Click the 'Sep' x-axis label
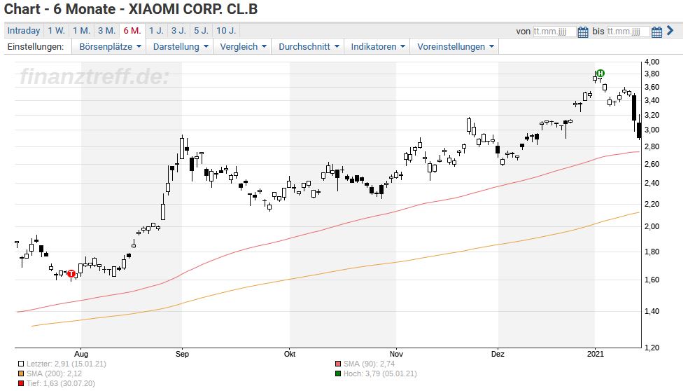Image resolution: width=688 pixels, height=391 pixels. [x=182, y=354]
